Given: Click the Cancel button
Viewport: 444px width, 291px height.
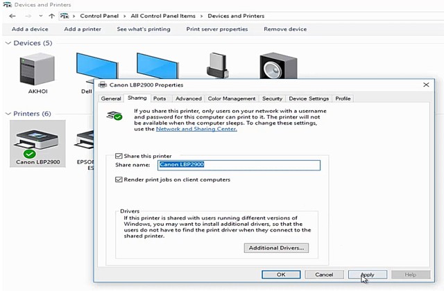Looking at the screenshot, I should click(x=324, y=274).
